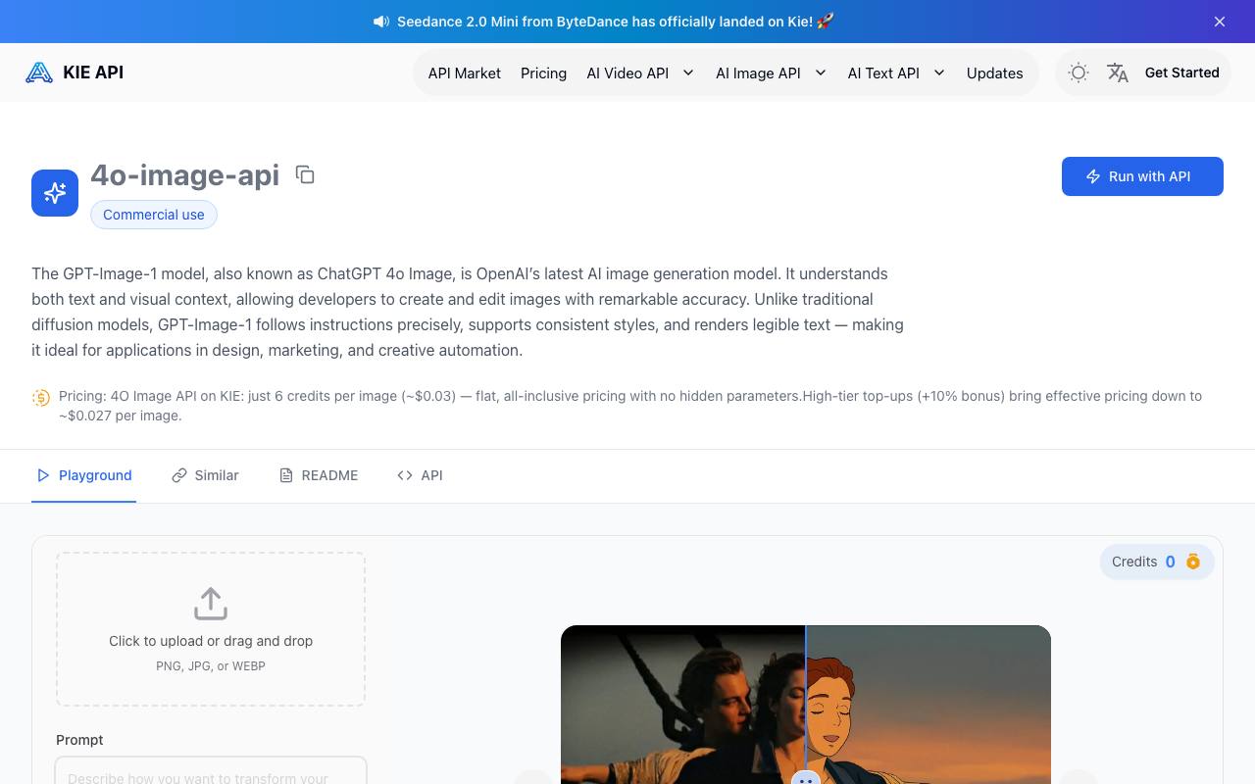The image size is (1255, 784).
Task: Click the Get Started button
Action: [1182, 73]
